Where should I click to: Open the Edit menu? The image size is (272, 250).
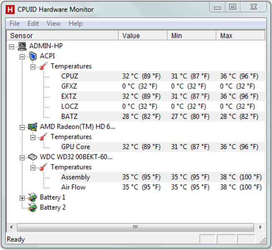pyautogui.click(x=33, y=23)
